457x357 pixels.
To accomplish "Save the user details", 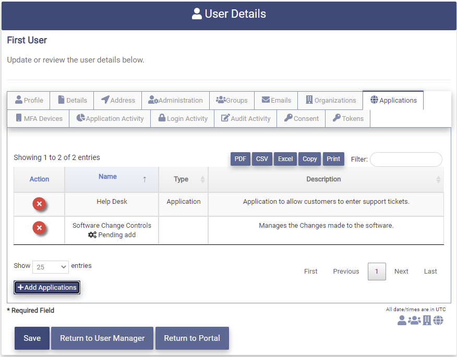I will pyautogui.click(x=32, y=338).
